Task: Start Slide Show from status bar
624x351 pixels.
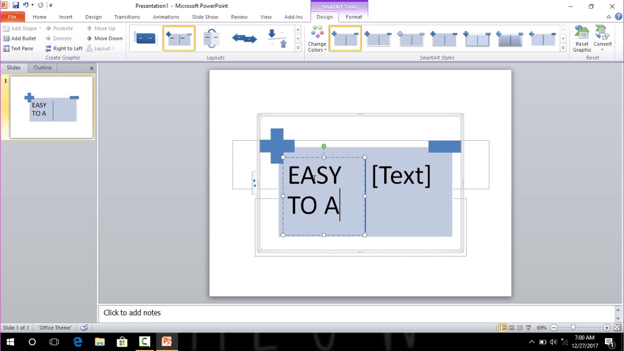Action: click(528, 328)
